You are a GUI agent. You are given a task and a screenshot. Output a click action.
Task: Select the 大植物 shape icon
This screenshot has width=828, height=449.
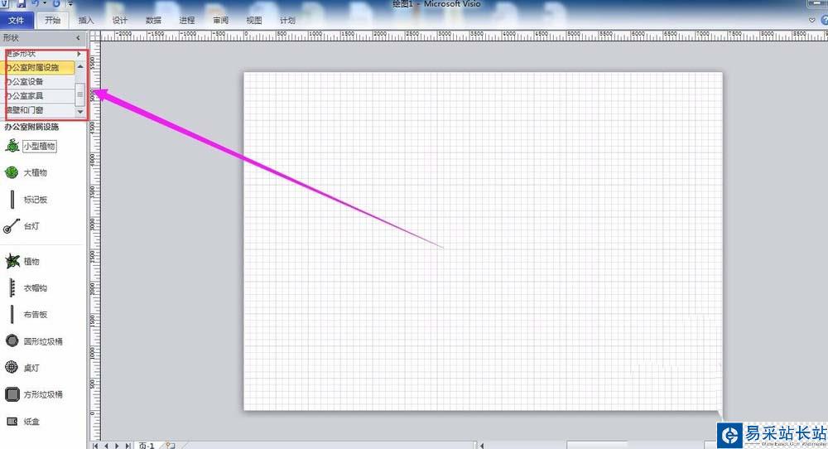point(12,172)
